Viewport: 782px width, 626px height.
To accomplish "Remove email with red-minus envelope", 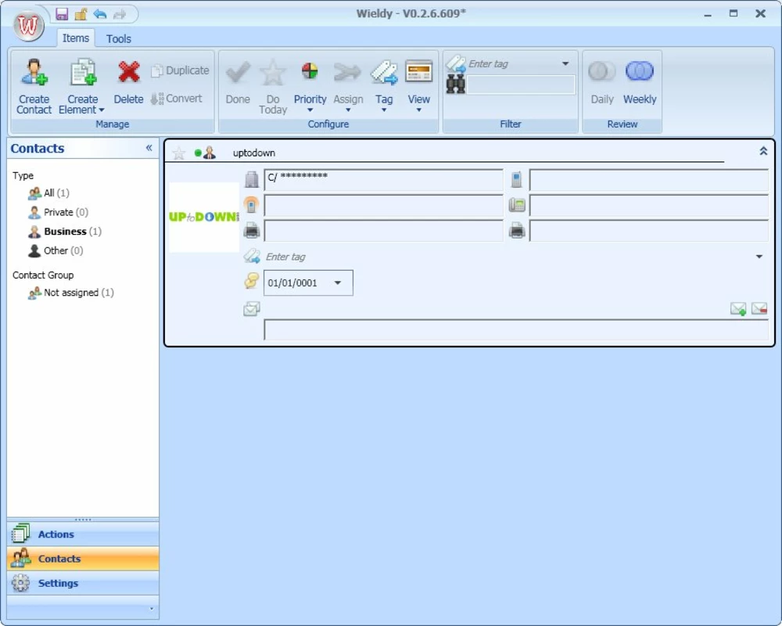I will (759, 309).
